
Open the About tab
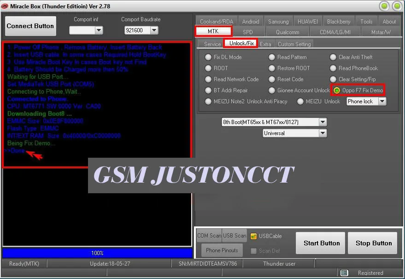point(389,22)
